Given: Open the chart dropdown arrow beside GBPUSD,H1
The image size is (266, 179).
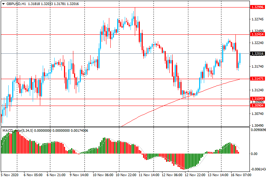Looking at the screenshot, I should [3, 4].
